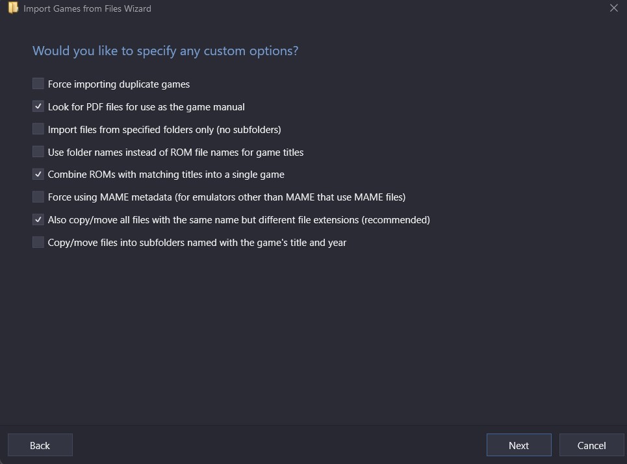Viewport: 627px width, 464px height.
Task: Click the wizard icon in title bar
Action: click(x=12, y=8)
